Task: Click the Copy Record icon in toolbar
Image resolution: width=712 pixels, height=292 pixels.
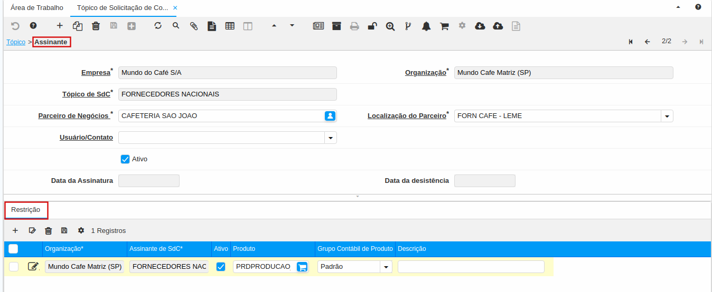Action: point(78,26)
